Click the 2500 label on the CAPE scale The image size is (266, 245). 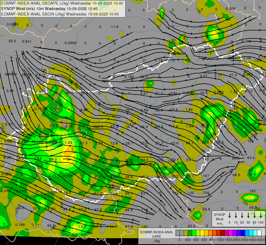[x=245, y=240]
